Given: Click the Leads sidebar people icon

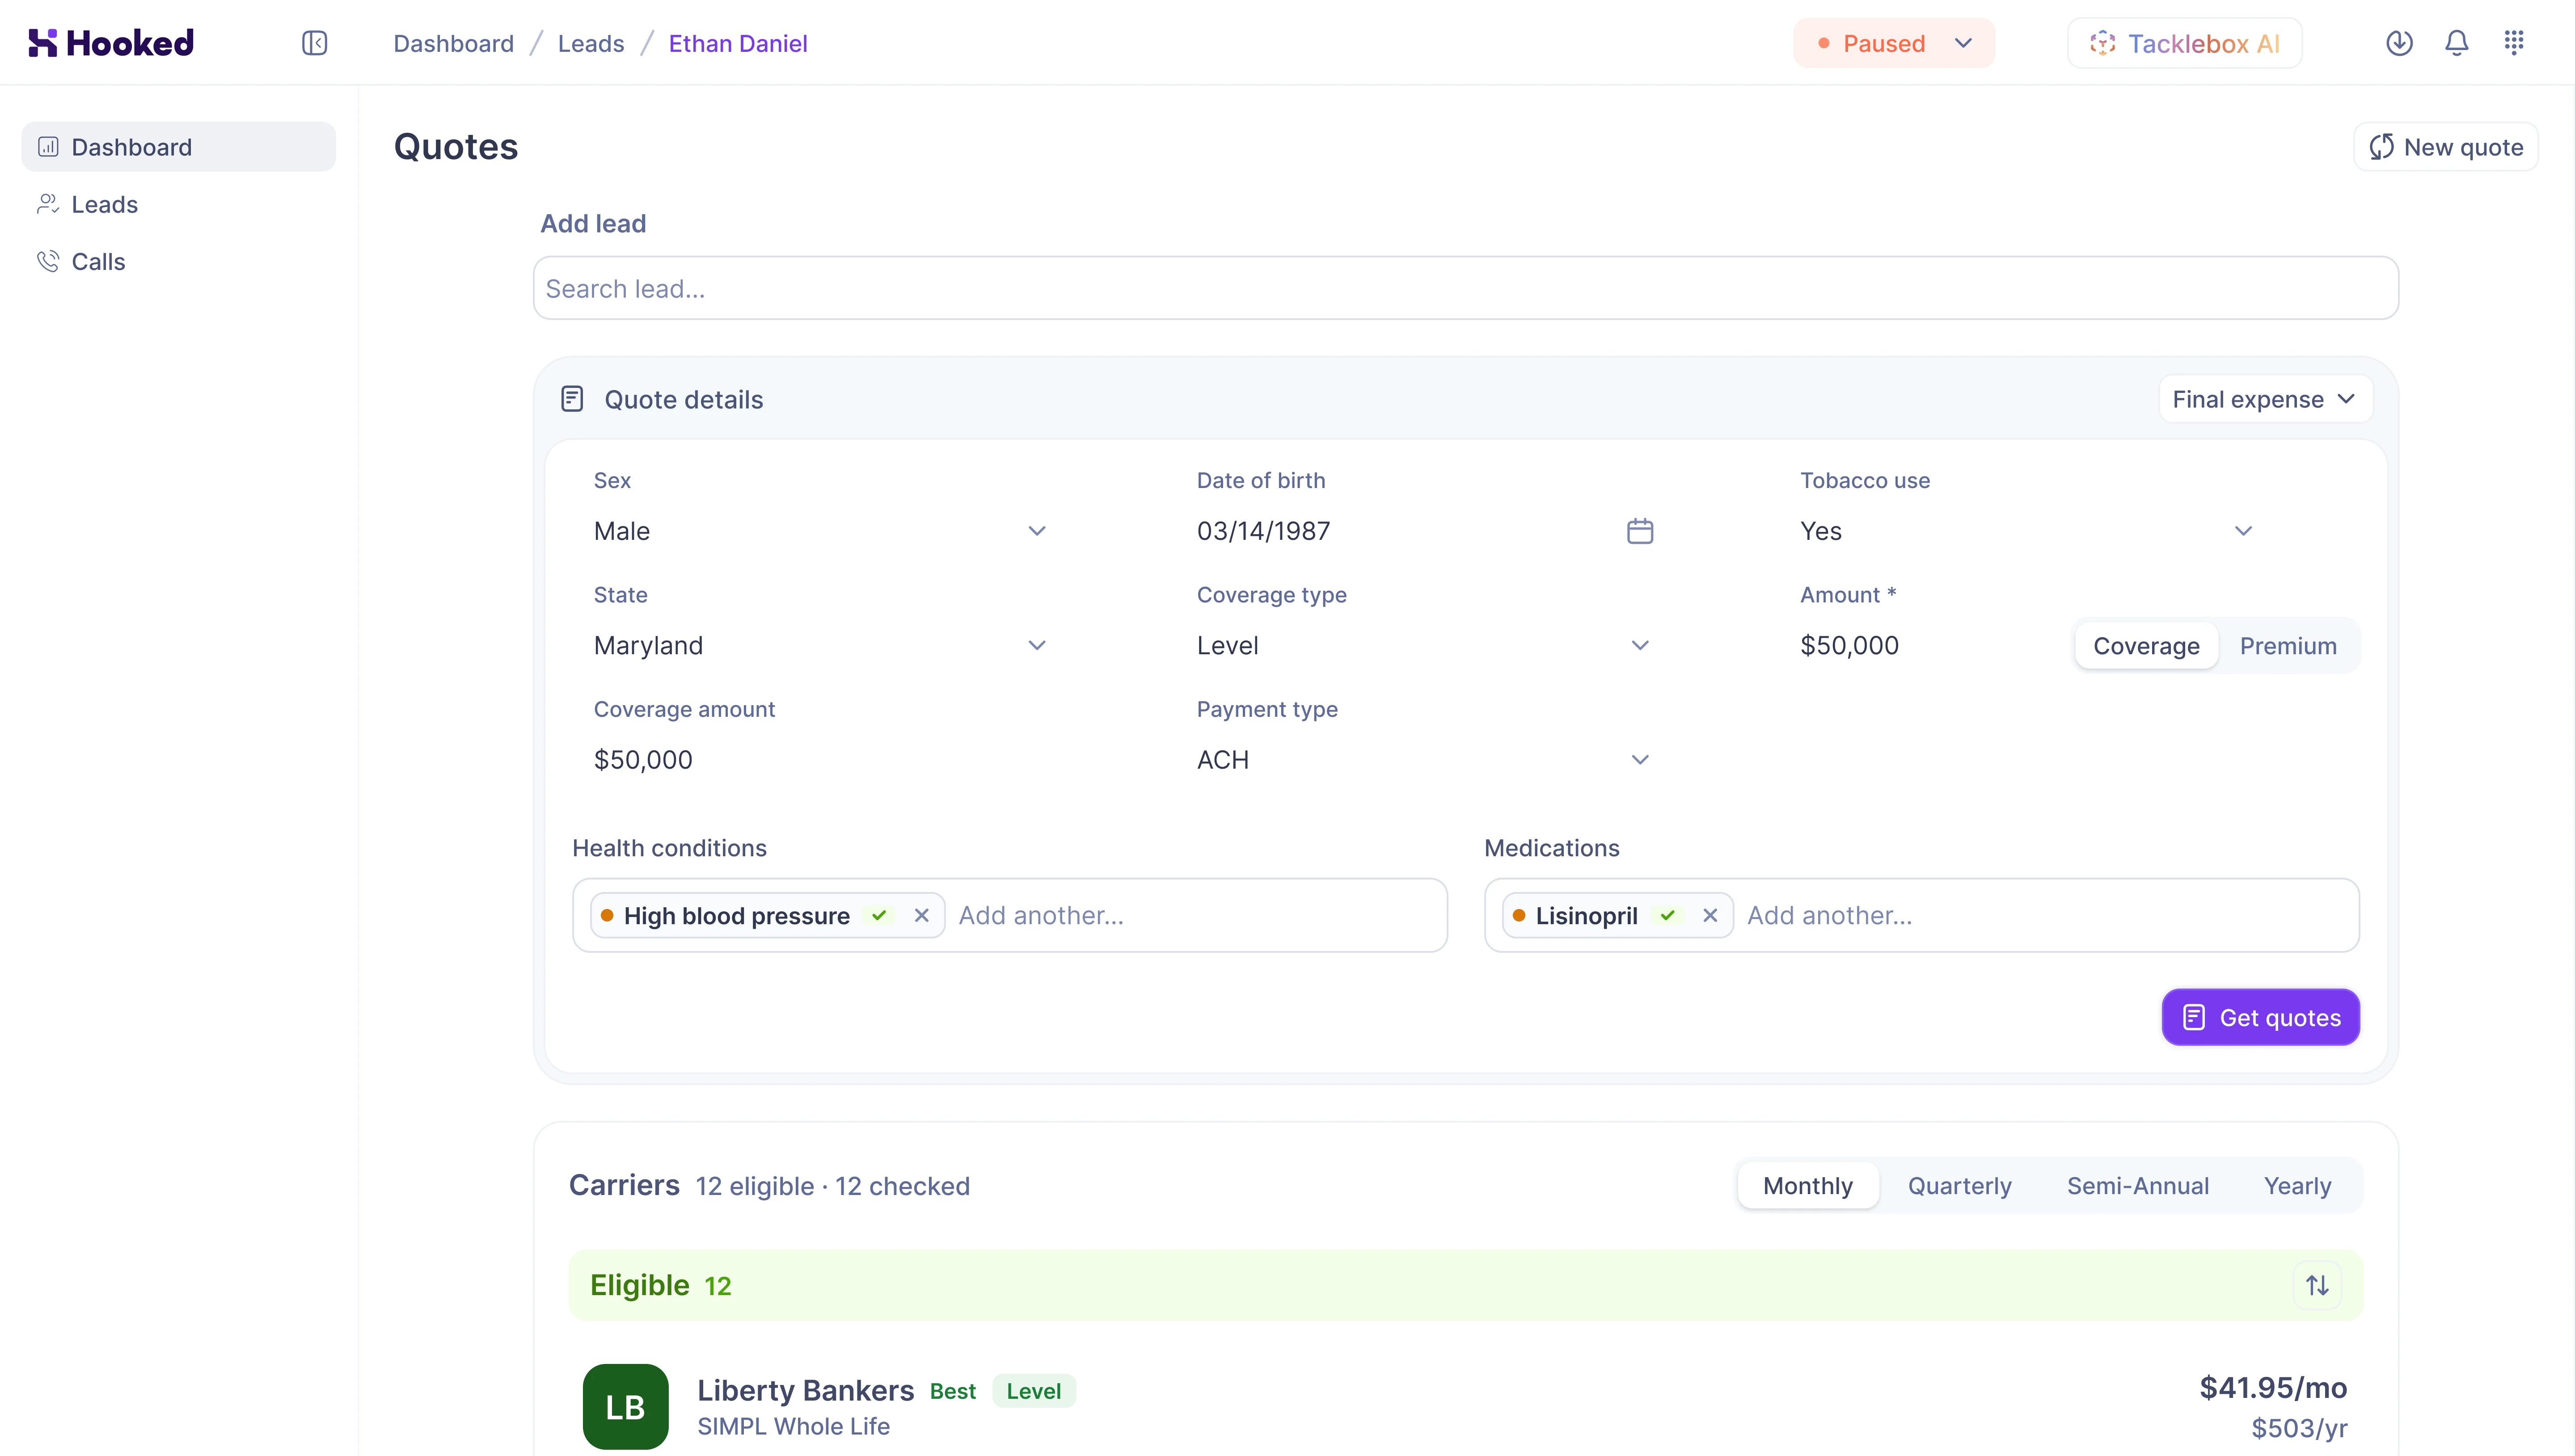Looking at the screenshot, I should (48, 204).
